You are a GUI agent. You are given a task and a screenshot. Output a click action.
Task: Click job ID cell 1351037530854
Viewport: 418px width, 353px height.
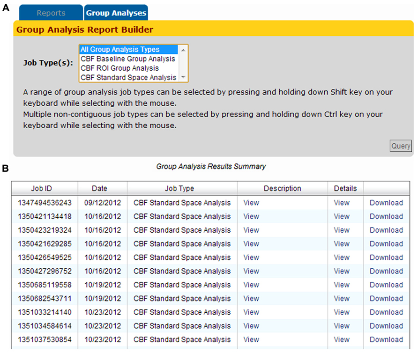point(45,339)
